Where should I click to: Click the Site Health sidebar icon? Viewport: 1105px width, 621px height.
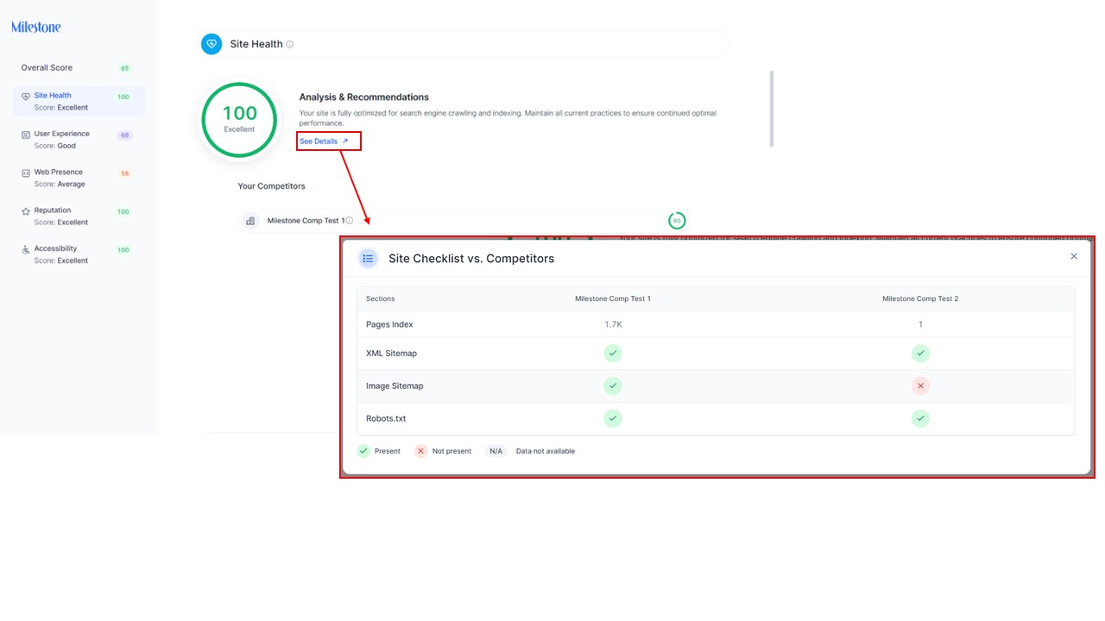point(26,97)
